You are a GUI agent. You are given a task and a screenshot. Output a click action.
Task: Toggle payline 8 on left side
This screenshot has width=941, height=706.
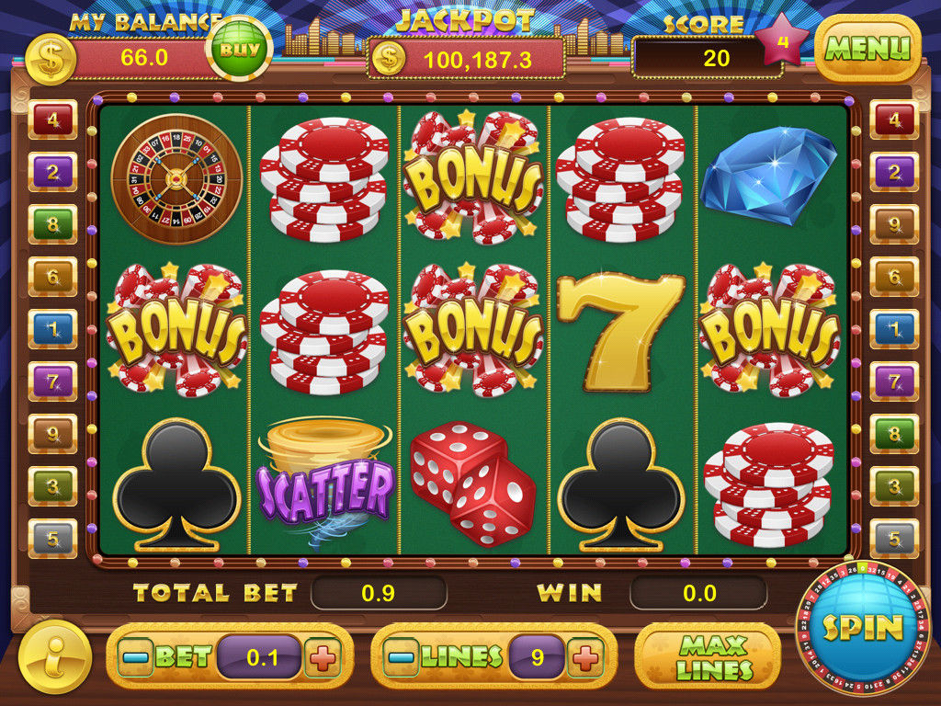(52, 224)
